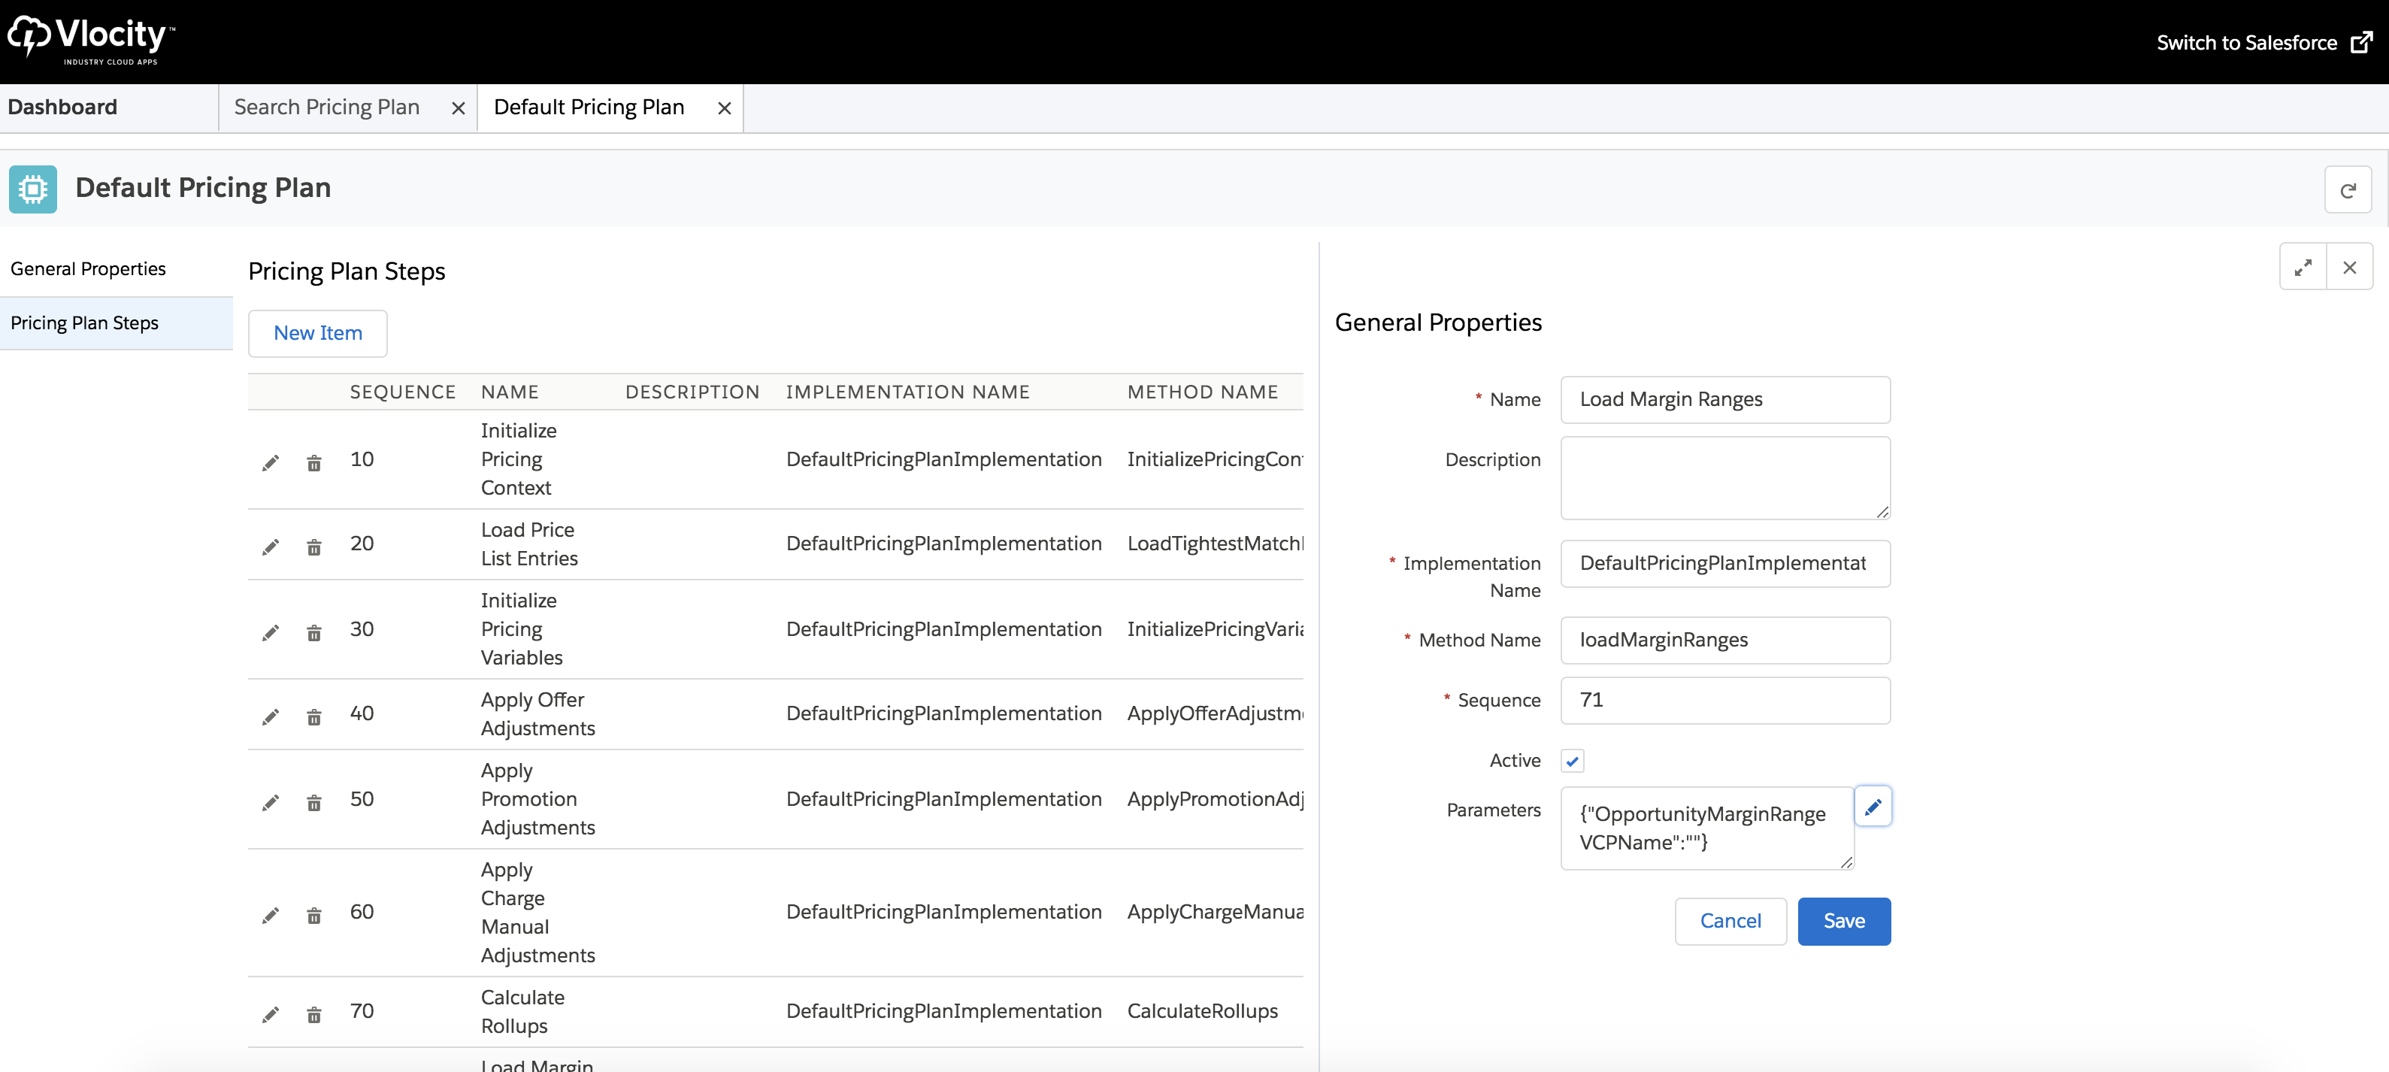Image resolution: width=2389 pixels, height=1072 pixels.
Task: Edit the sequence 10 step with pencil icon
Action: (270, 463)
